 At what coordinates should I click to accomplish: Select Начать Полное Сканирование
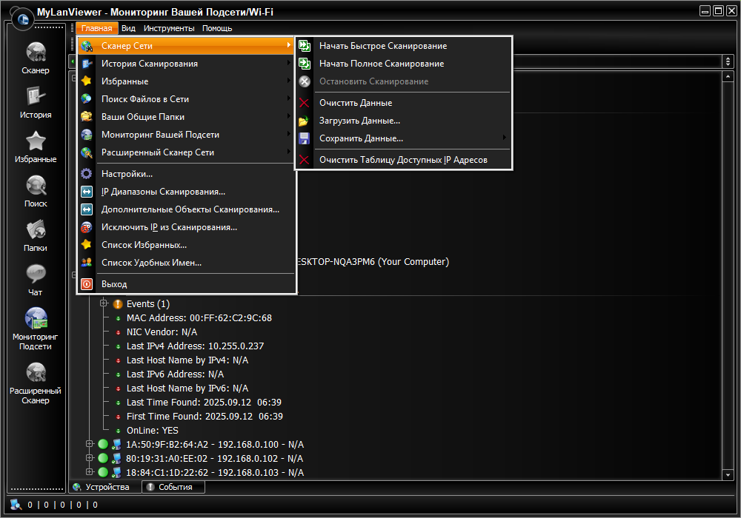click(403, 64)
